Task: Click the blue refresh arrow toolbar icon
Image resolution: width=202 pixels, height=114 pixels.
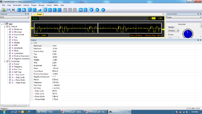Action: tap(81, 10)
